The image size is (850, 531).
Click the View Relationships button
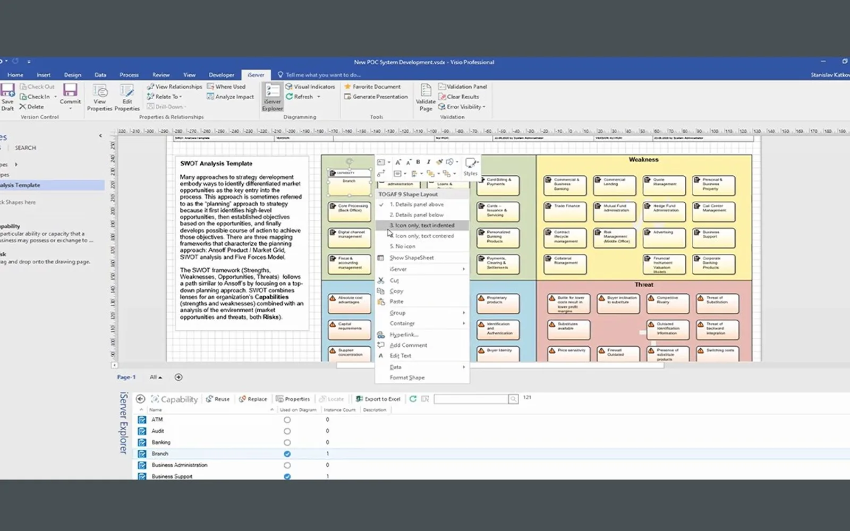click(x=174, y=87)
